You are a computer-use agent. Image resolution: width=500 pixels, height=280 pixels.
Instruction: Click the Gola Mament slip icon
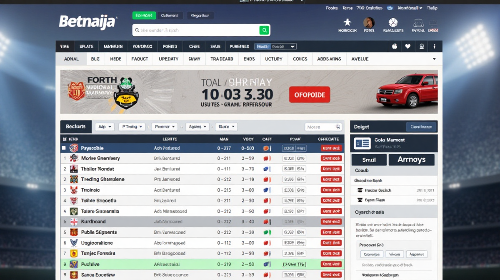[362, 143]
